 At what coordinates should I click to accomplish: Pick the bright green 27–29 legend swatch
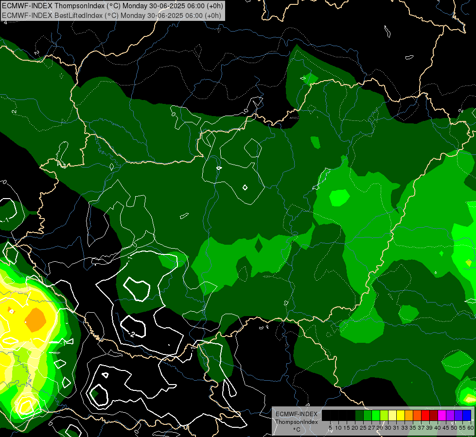[376, 415]
